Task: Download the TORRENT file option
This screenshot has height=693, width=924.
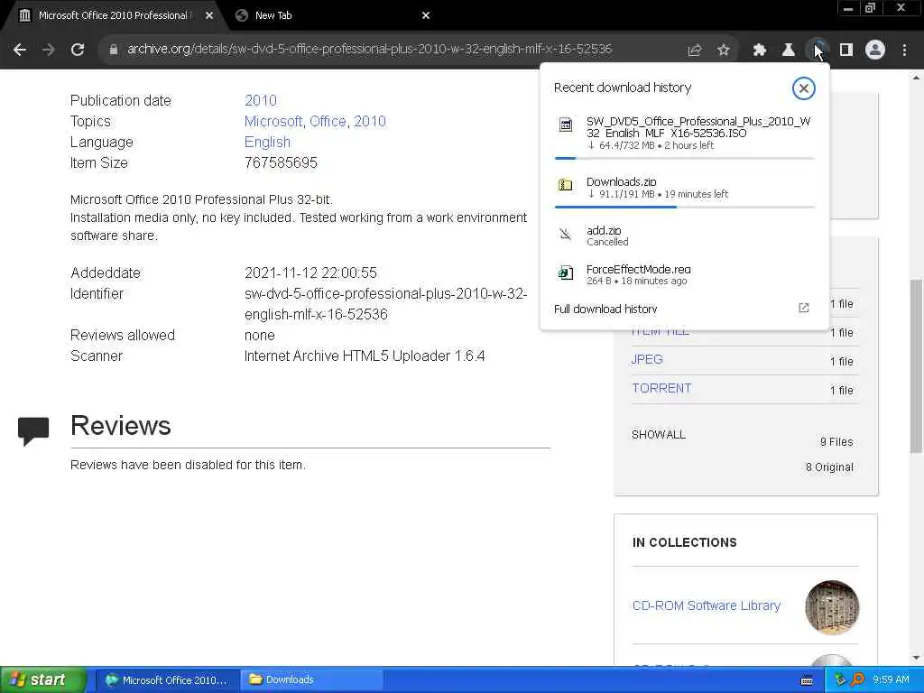Action: 661,388
